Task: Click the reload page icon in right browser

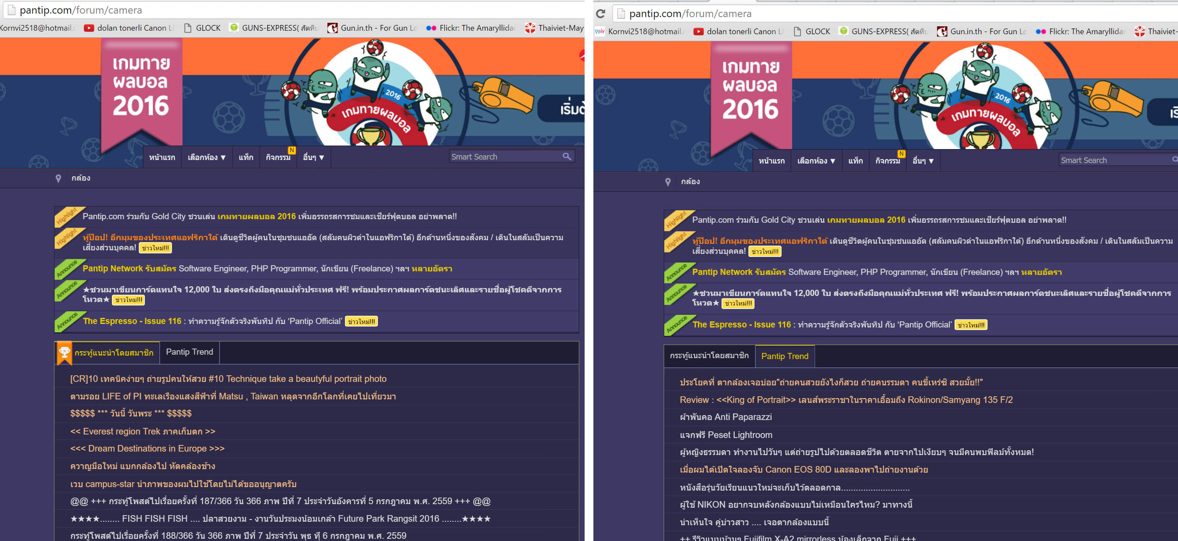Action: (600, 14)
